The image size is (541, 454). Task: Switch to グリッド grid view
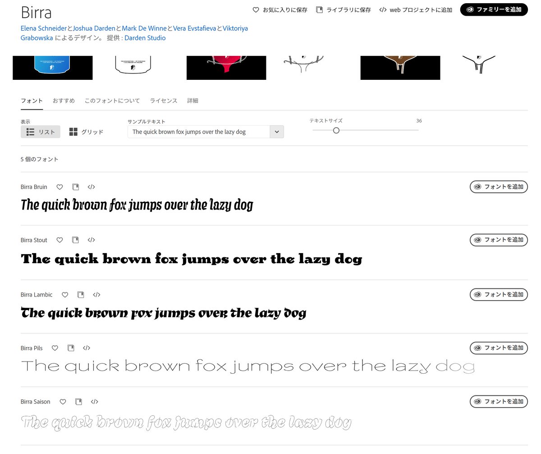pos(86,132)
